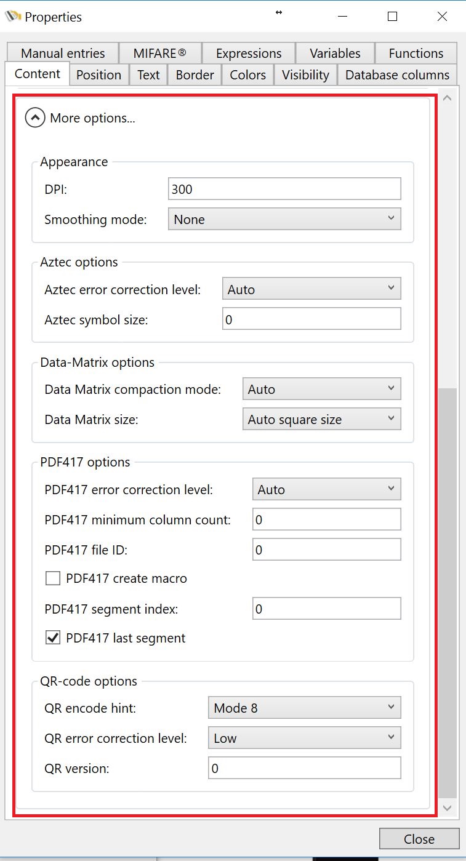The image size is (466, 861).
Task: Open the Functions tab
Action: point(416,54)
